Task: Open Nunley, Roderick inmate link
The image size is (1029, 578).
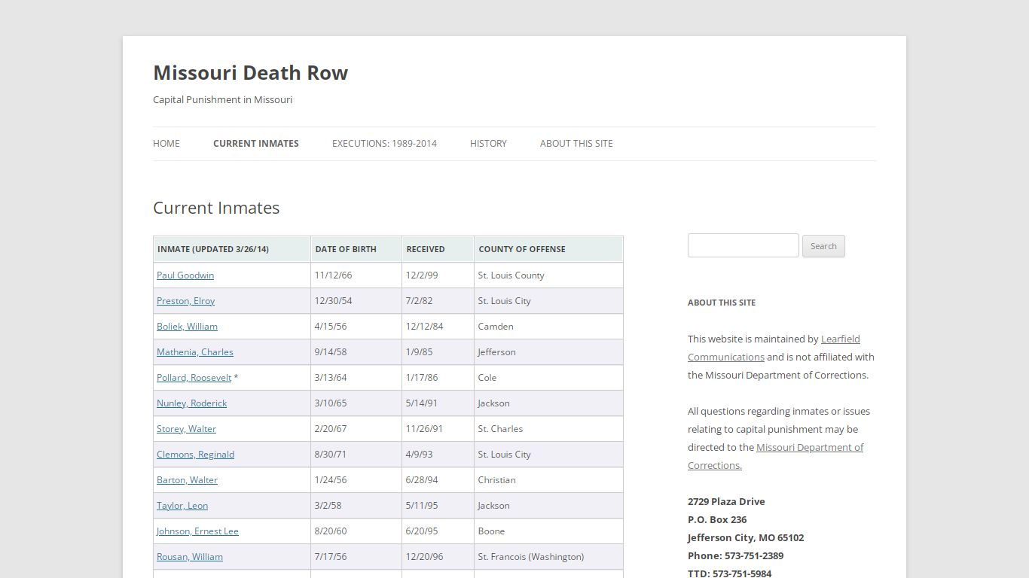Action: click(x=191, y=403)
